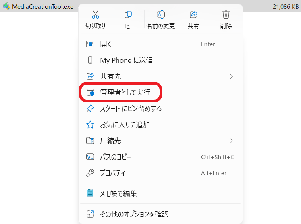301x224 pixels.
Task: Click the star icon for お気に入りに追加
Action: coord(91,125)
